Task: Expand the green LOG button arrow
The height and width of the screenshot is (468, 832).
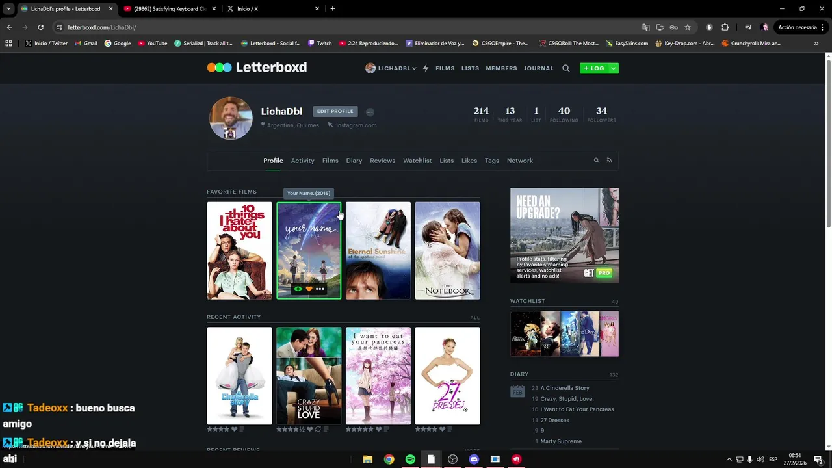Action: coord(614,68)
